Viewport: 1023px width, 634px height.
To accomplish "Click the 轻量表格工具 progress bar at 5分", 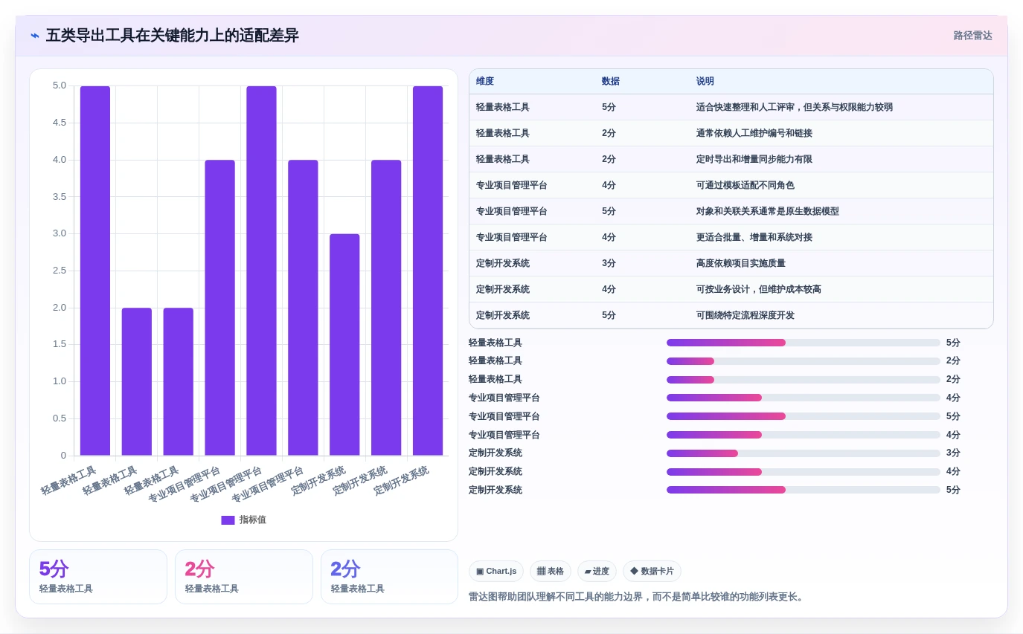I will pos(804,343).
